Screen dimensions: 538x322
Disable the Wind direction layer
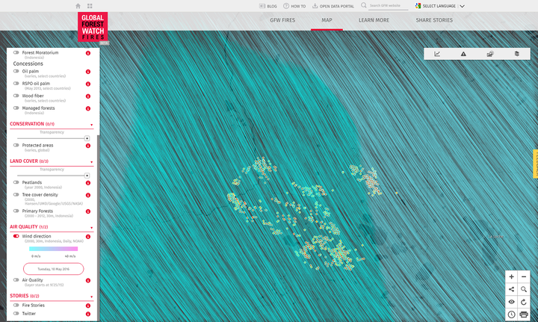coord(16,236)
